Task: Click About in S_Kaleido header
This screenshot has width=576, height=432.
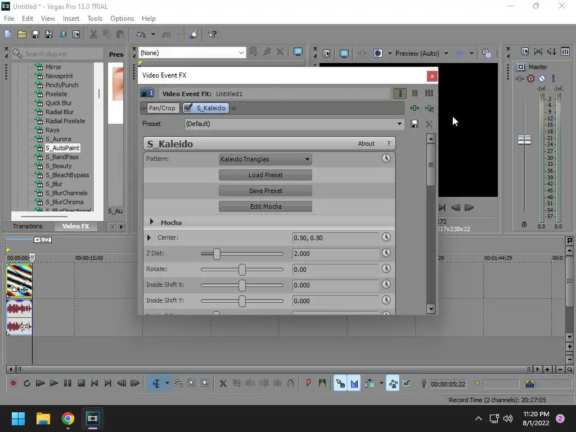Action: tap(366, 143)
